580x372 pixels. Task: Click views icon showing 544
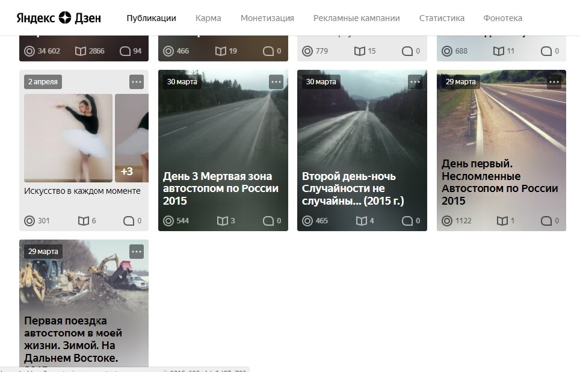pyautogui.click(x=168, y=221)
